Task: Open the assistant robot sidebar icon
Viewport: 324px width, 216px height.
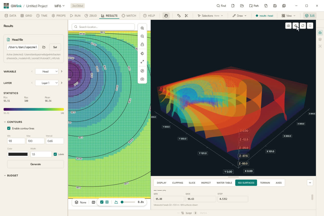Action: (x=320, y=33)
